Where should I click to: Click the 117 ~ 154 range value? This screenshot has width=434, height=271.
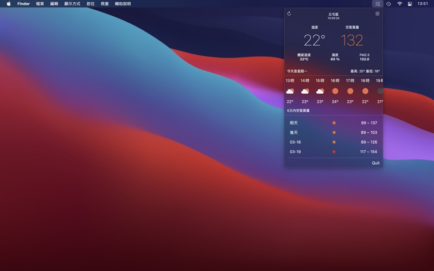(368, 152)
